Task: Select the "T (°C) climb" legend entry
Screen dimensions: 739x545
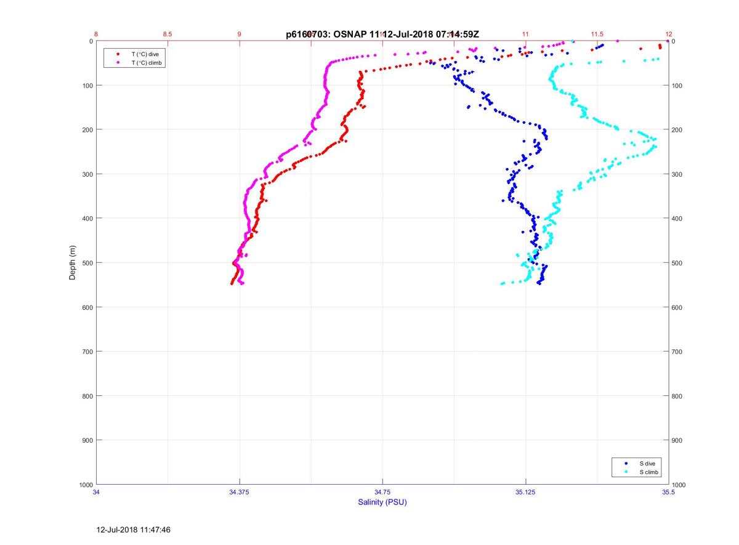Action: pyautogui.click(x=147, y=63)
